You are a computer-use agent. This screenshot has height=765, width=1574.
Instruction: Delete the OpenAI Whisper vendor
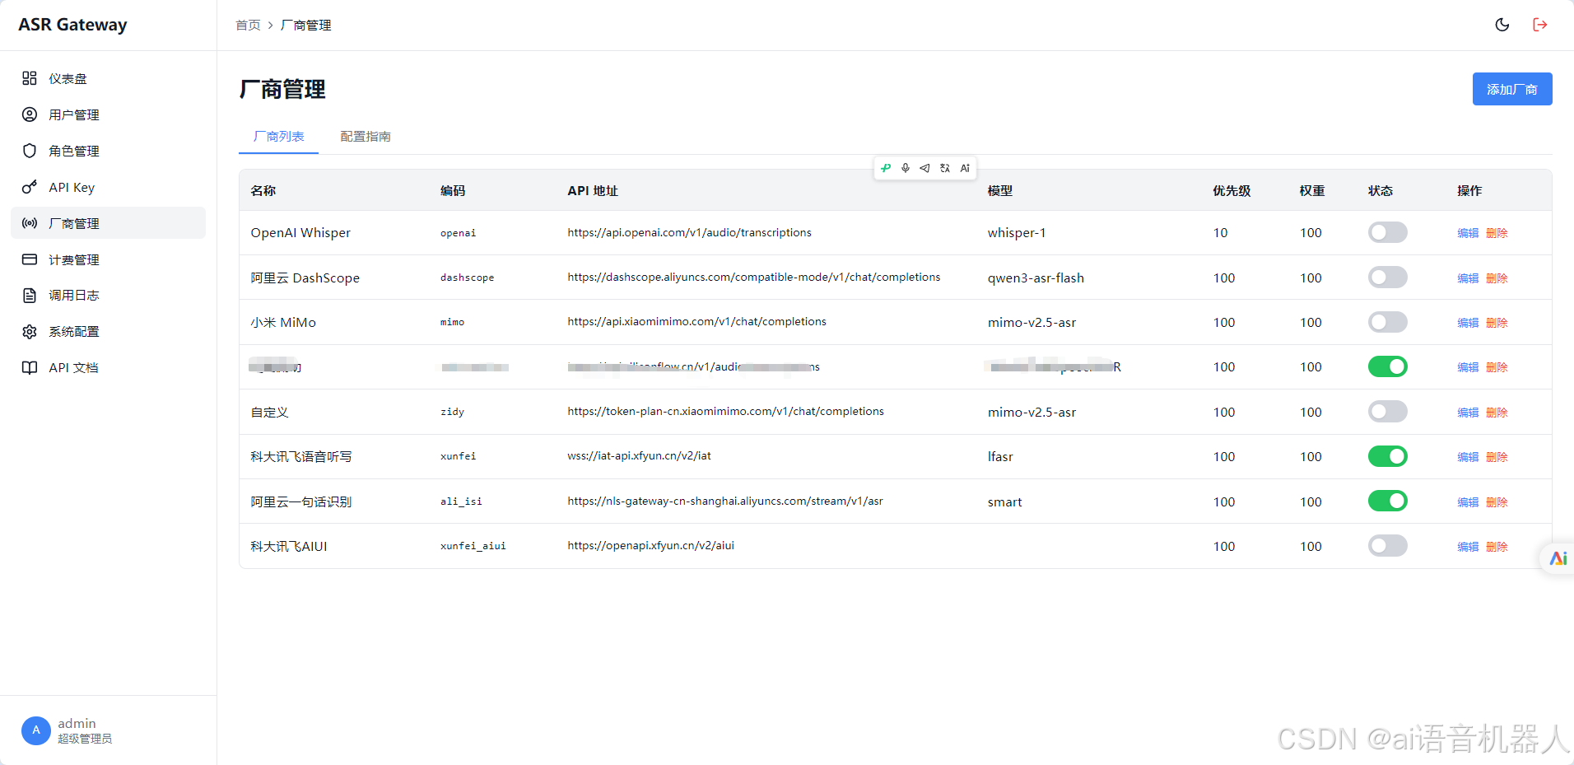[x=1497, y=233]
